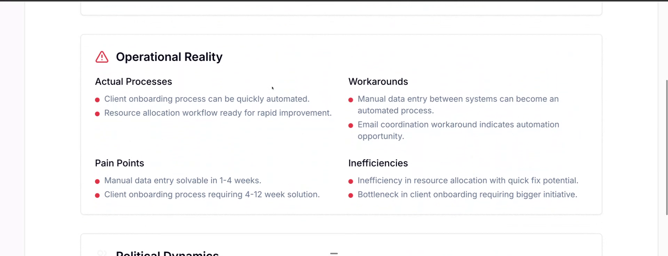Click the Pain Points subheading
Image resolution: width=668 pixels, height=256 pixels.
119,163
